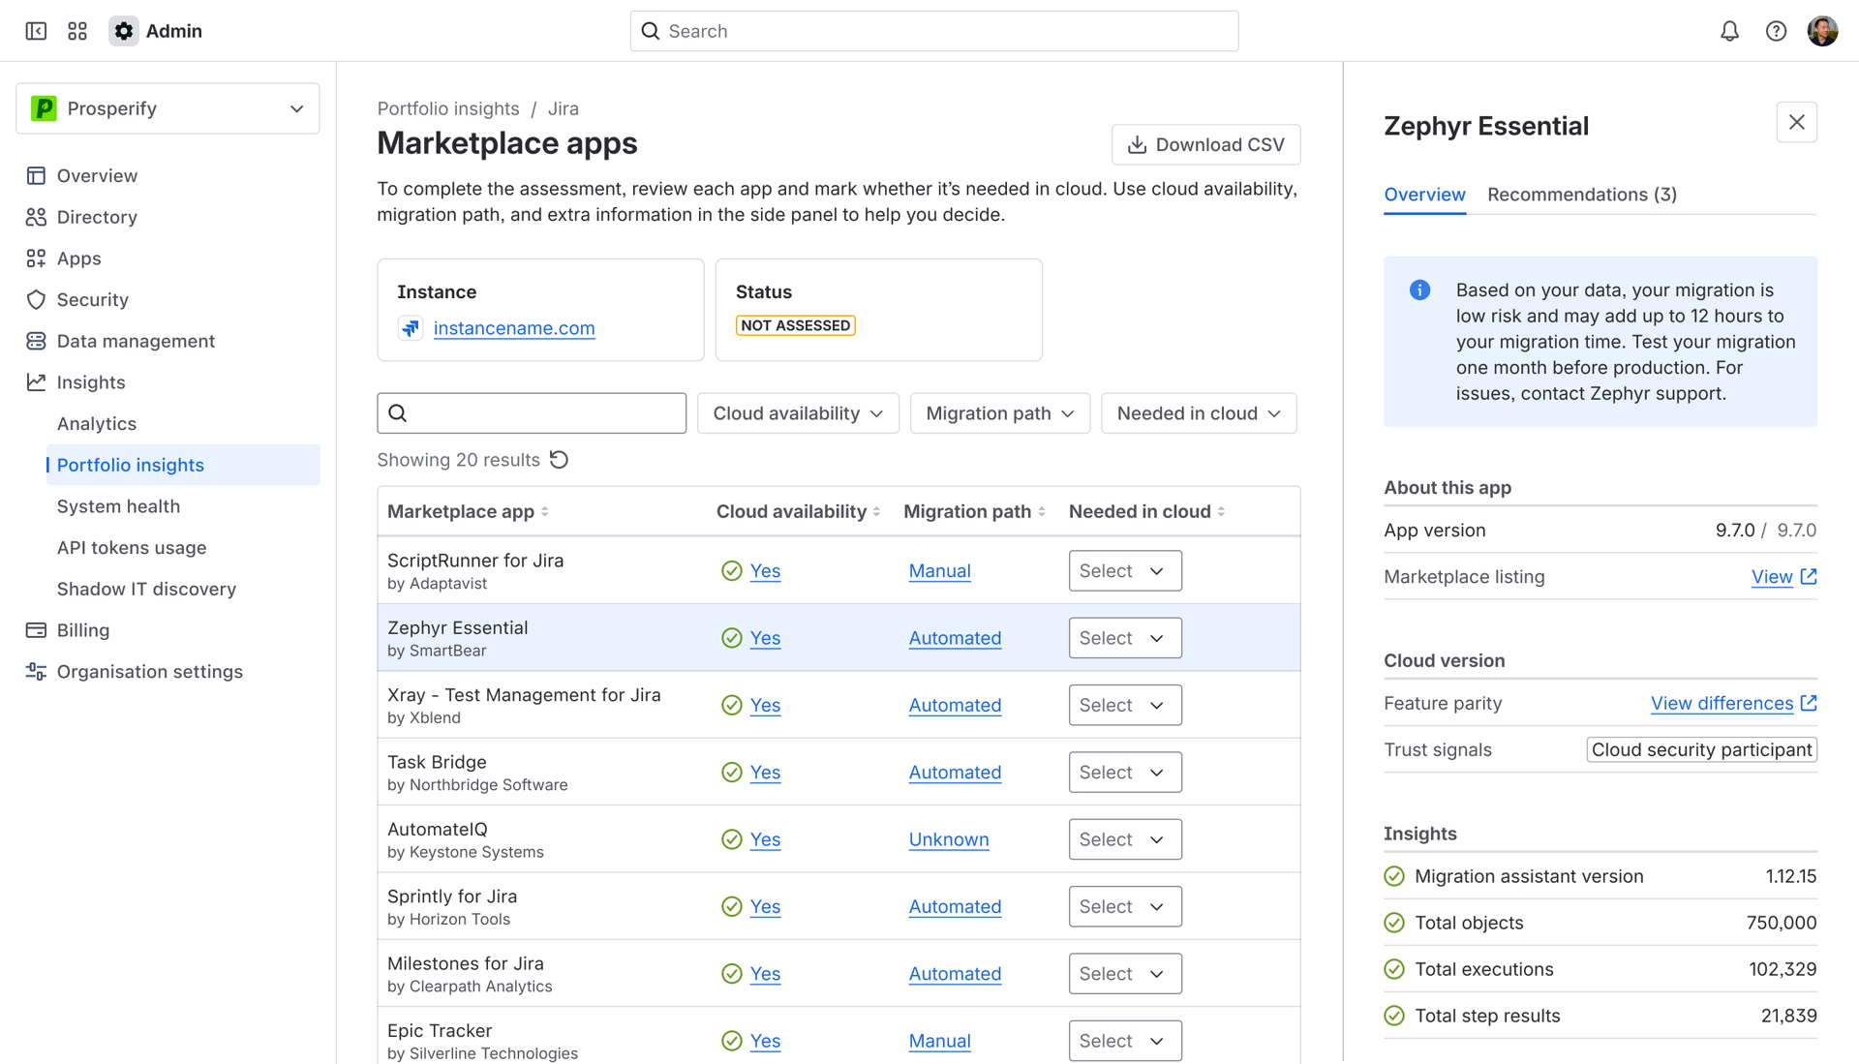This screenshot has width=1859, height=1064.
Task: Click the Download CSV button
Action: click(x=1205, y=144)
